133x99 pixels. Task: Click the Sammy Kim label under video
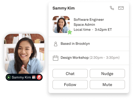click(21, 77)
